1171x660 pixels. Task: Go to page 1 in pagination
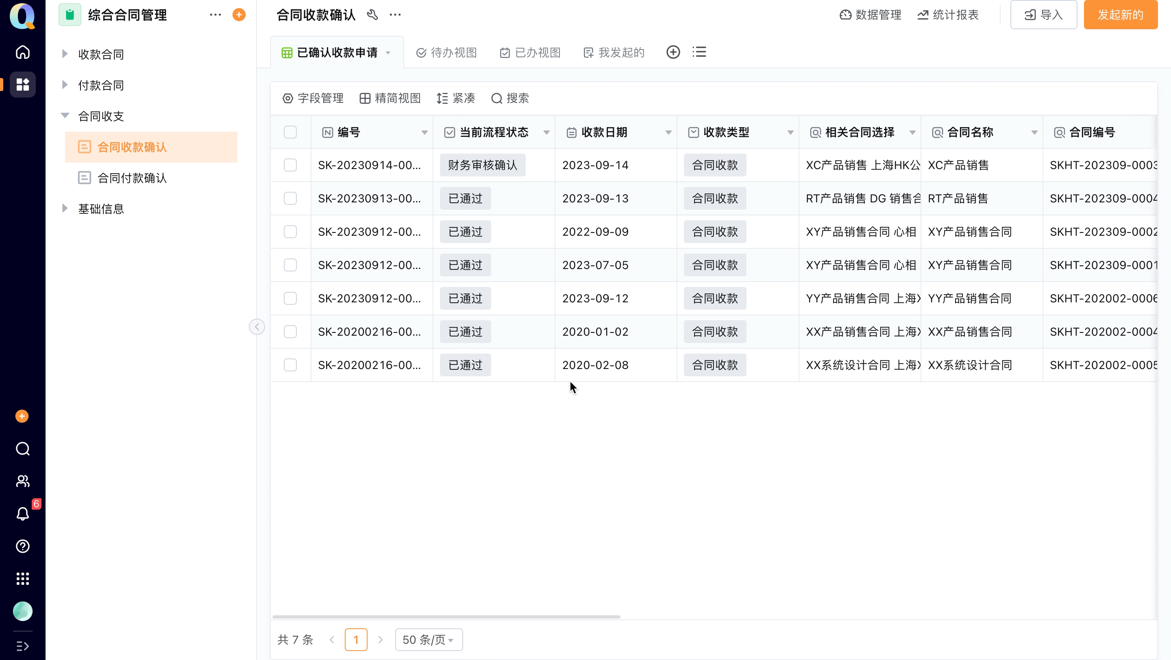click(x=356, y=640)
